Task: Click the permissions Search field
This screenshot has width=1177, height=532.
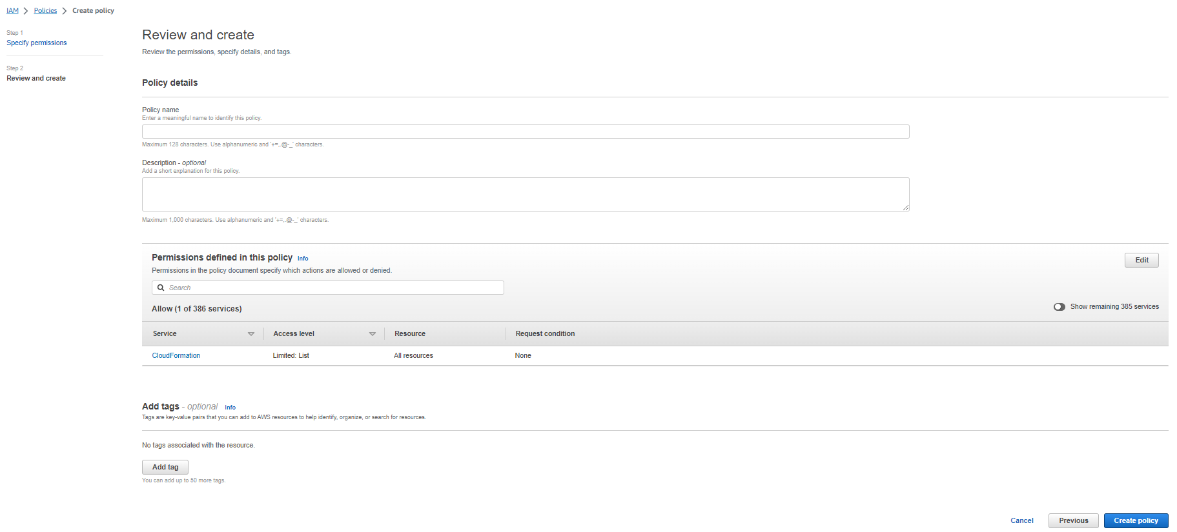Action: [333, 288]
